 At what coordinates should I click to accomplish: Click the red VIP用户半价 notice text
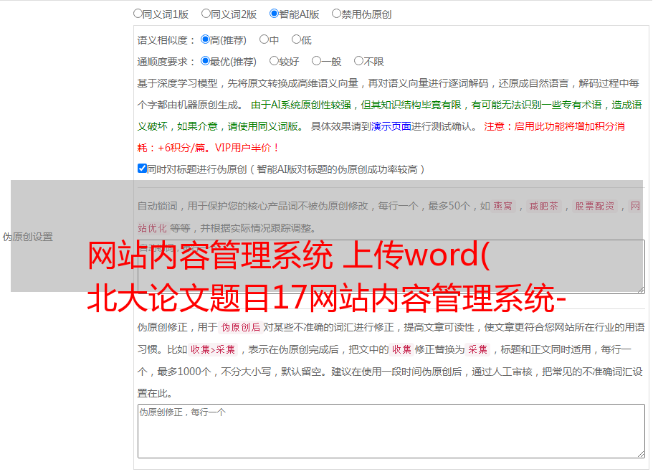[x=247, y=148]
